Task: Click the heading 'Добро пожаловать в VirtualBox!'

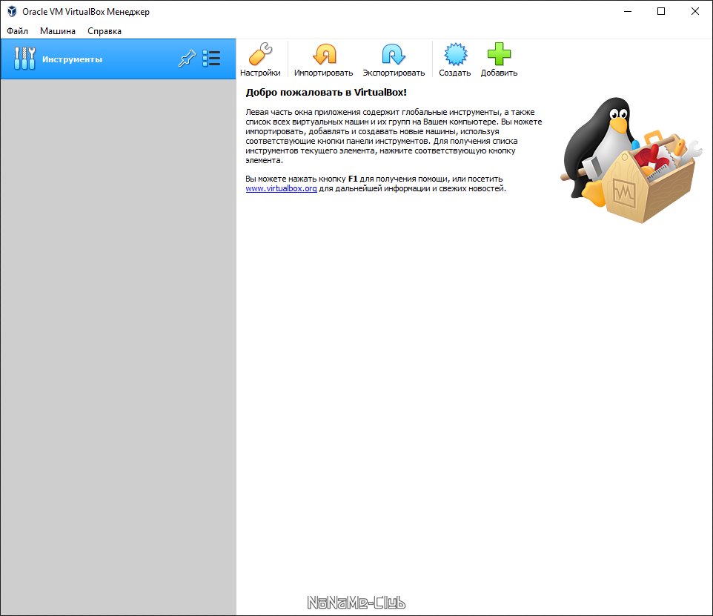Action: point(326,93)
